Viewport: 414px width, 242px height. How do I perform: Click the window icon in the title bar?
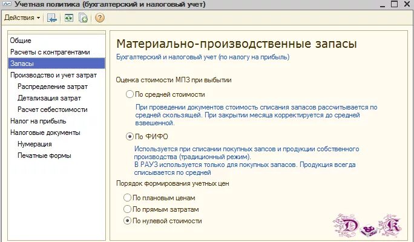(x=7, y=4)
